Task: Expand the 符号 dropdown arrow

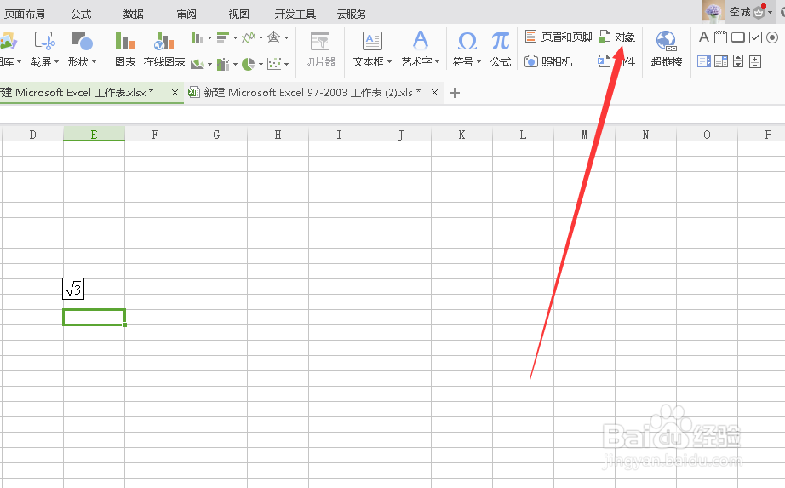Action: point(479,62)
